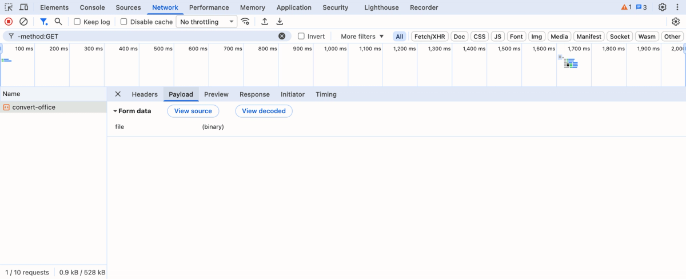Open the request Headers tab

click(x=145, y=94)
